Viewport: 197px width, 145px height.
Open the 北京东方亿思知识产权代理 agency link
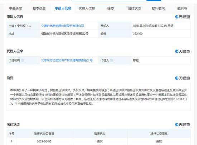pos(67,60)
